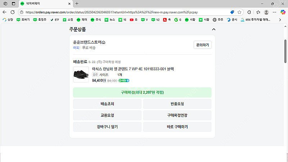Open the favorites list panel
The height and width of the screenshot is (162, 288).
pos(258,12)
